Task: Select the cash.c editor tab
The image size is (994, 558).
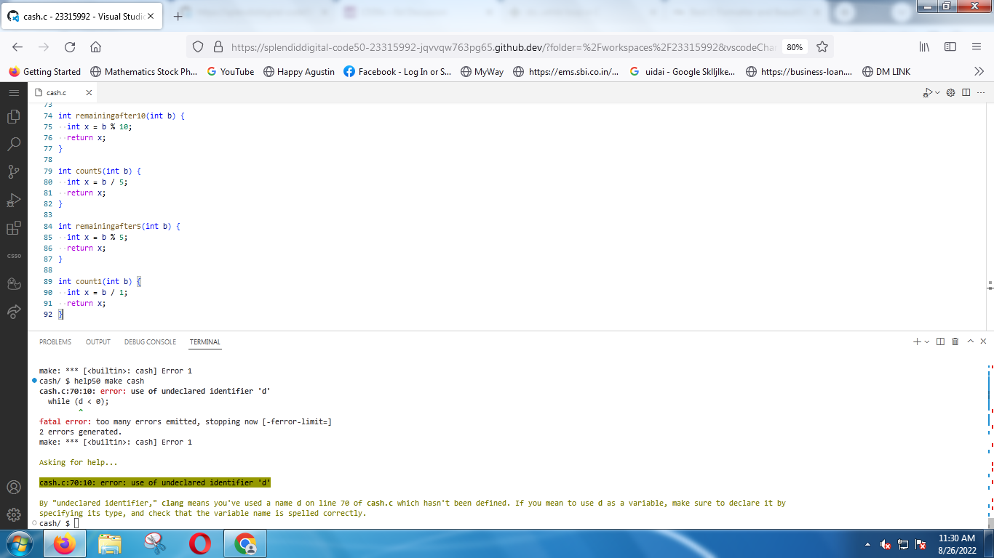Action: coord(63,93)
